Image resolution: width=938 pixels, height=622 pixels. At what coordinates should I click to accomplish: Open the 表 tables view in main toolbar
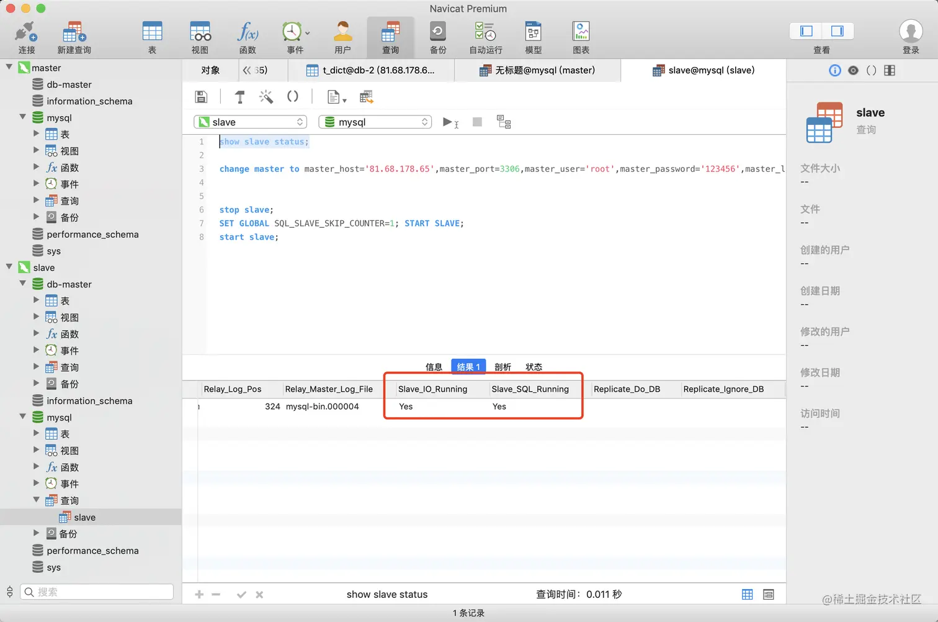[152, 37]
